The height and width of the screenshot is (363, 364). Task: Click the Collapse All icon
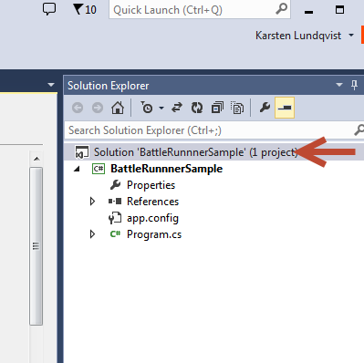coord(217,108)
